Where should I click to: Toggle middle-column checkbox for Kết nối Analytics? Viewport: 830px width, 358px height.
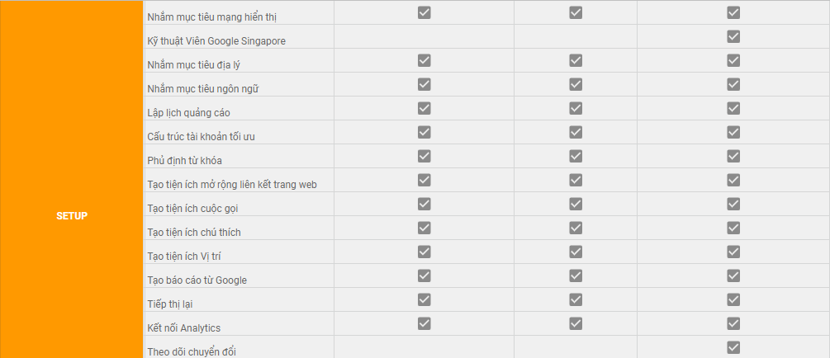pyautogui.click(x=576, y=323)
